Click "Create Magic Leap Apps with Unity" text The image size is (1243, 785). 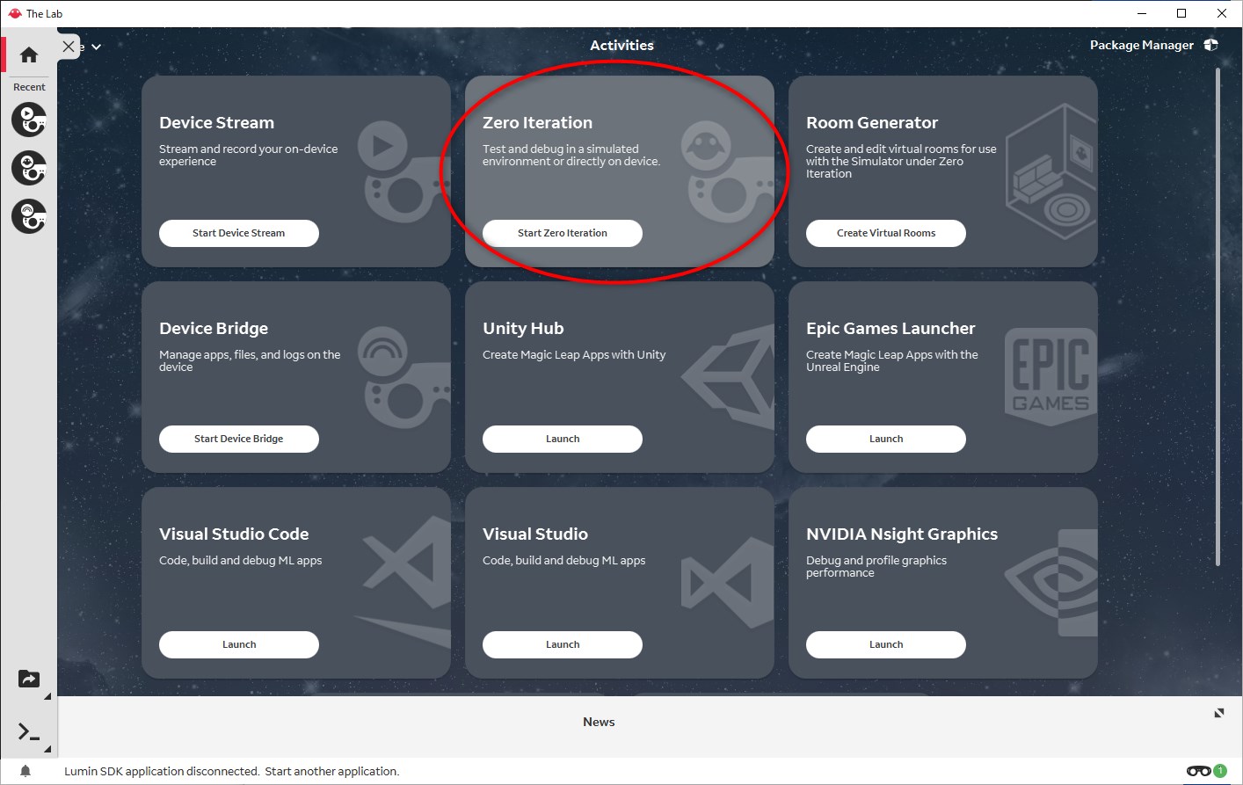574,354
